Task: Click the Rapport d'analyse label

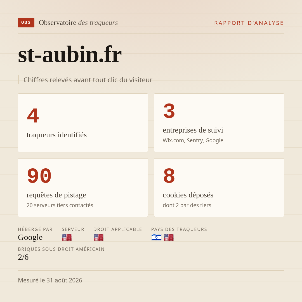Action: 249,23
